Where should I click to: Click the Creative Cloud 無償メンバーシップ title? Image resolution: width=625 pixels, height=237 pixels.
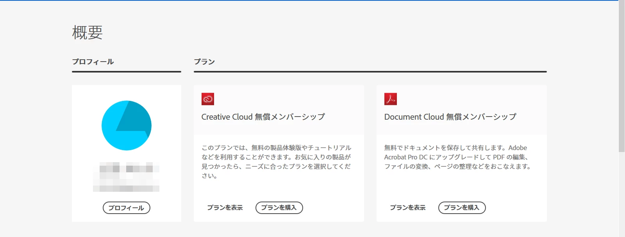pyautogui.click(x=263, y=117)
